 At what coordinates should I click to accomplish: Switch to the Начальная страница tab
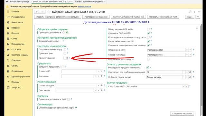coord(18,2)
